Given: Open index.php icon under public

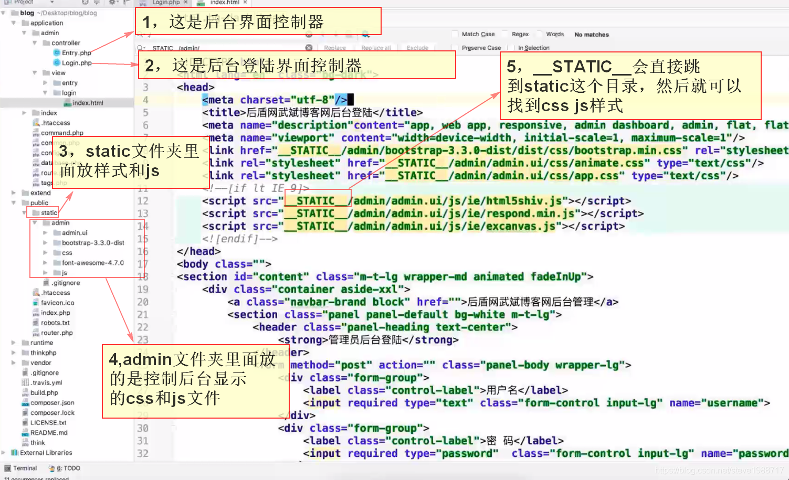Looking at the screenshot, I should (36, 313).
